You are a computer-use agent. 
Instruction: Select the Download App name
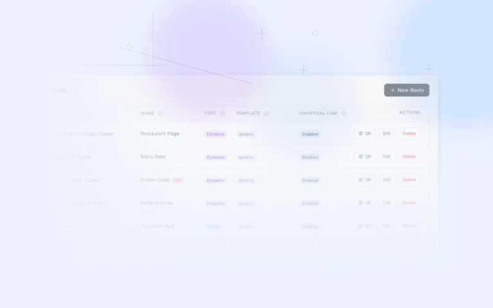coord(157,226)
